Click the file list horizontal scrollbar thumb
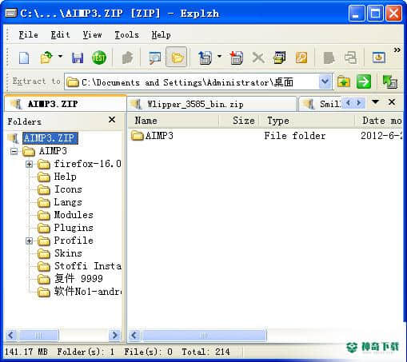 point(204,336)
